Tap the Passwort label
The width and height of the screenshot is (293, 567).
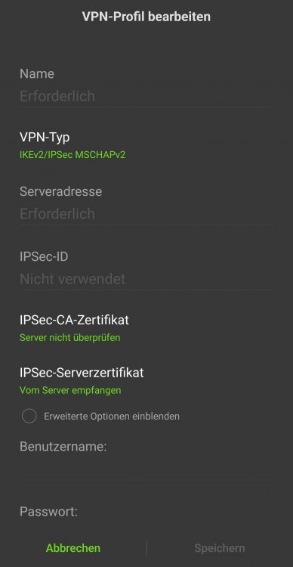tap(48, 512)
